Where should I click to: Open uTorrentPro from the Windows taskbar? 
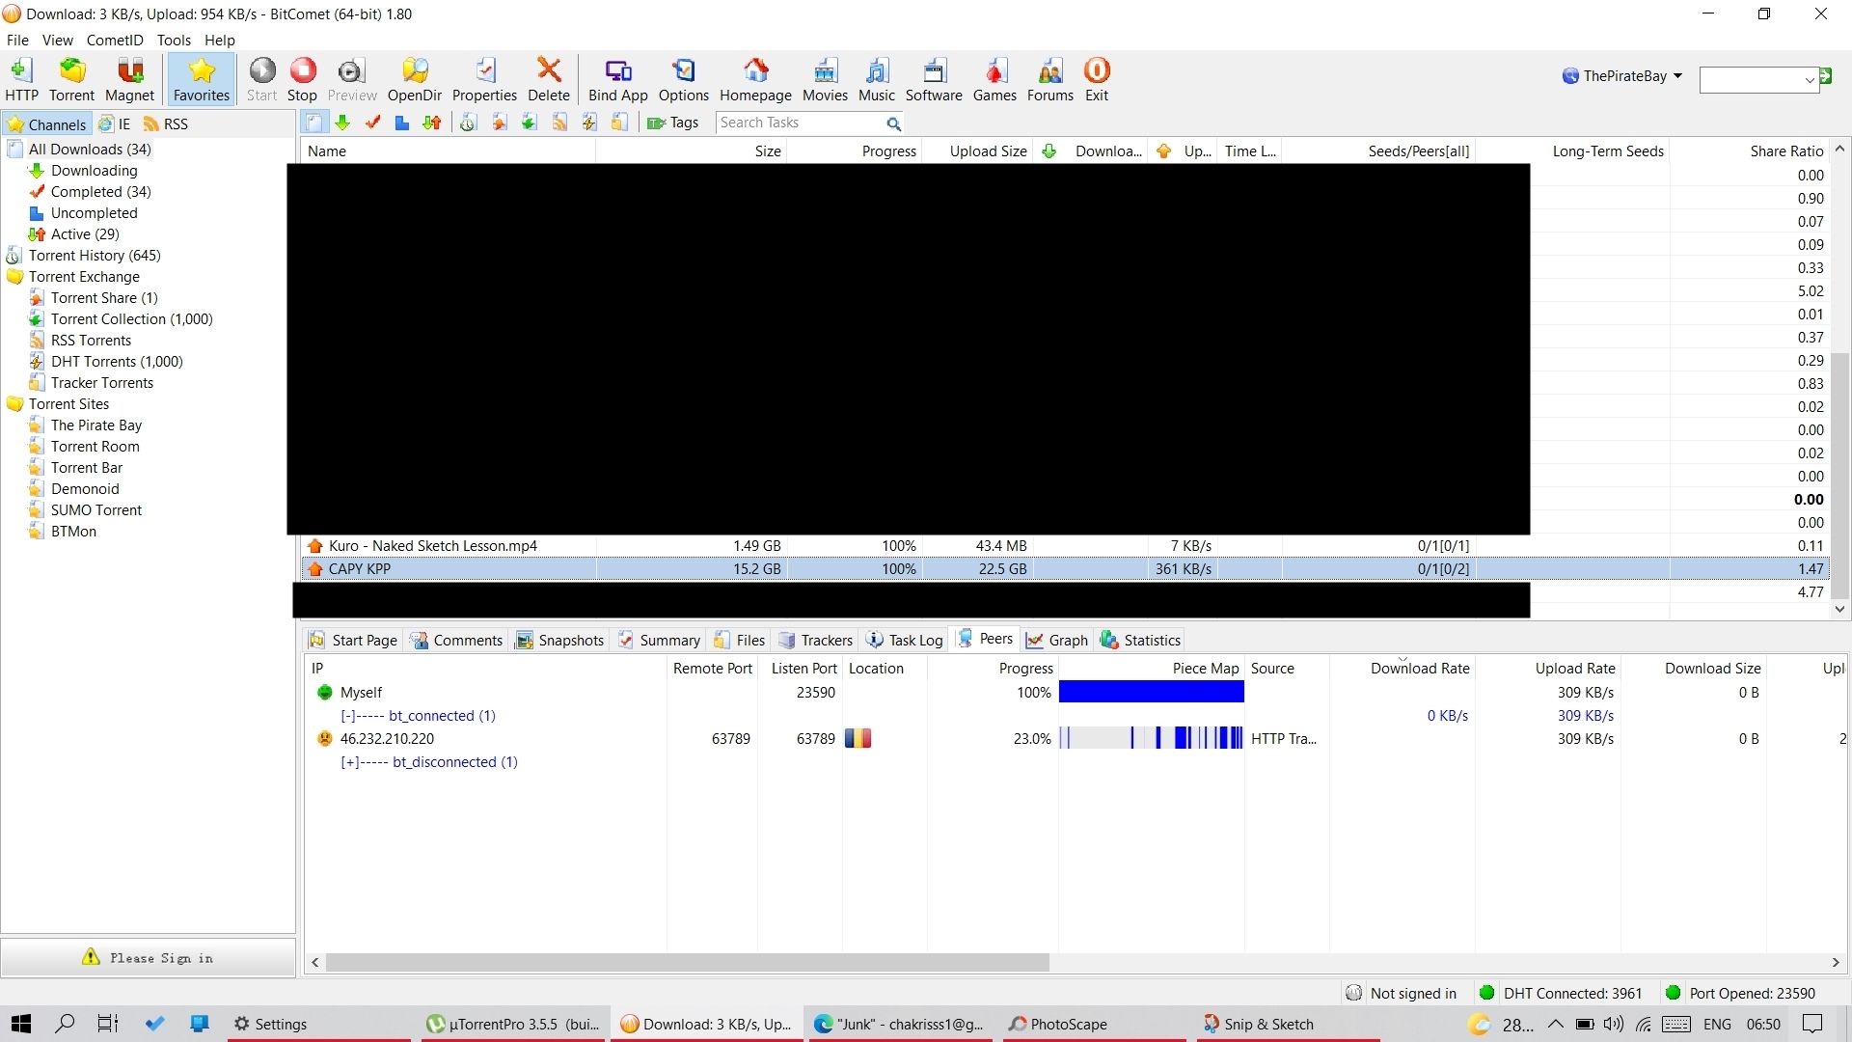513,1025
